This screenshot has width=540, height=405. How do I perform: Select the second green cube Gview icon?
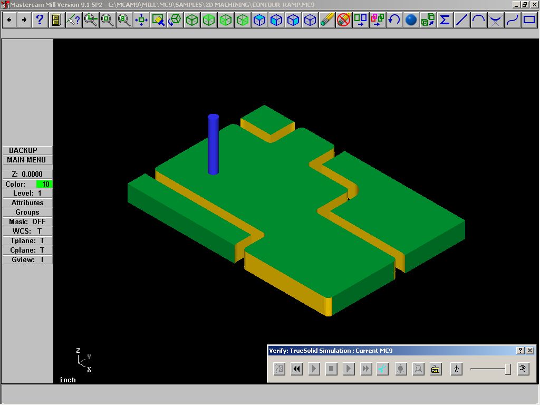(208, 20)
